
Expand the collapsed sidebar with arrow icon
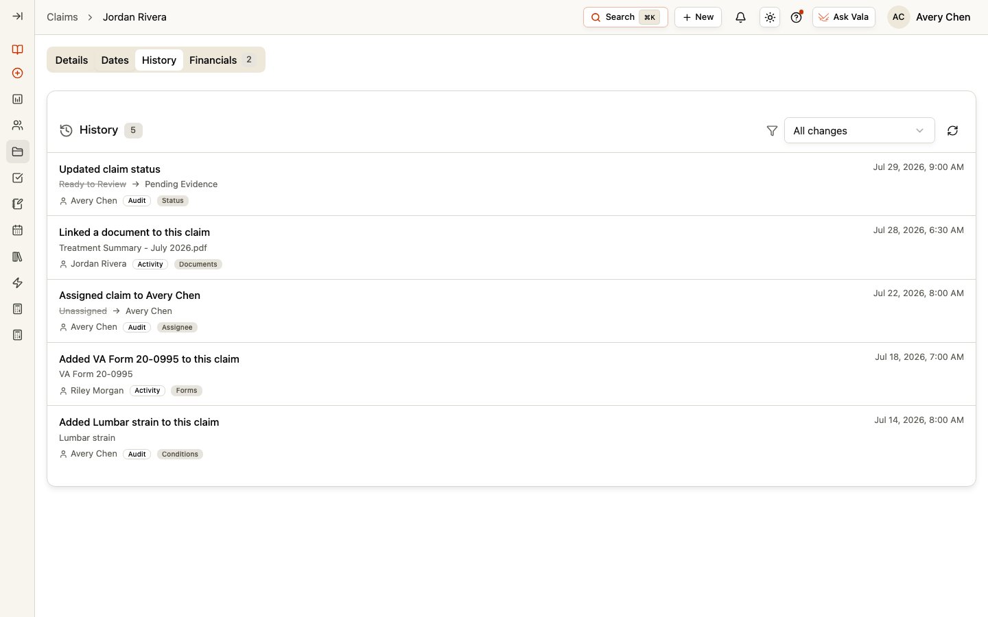click(x=18, y=16)
